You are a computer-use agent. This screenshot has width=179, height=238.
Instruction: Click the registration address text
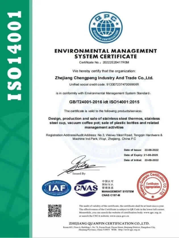click(105, 137)
